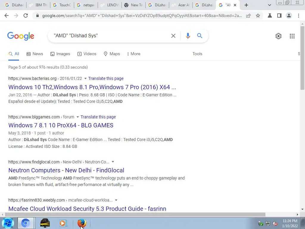Screen dimensions: 305x229
Task: Open the Tools search options
Action: 197,54
